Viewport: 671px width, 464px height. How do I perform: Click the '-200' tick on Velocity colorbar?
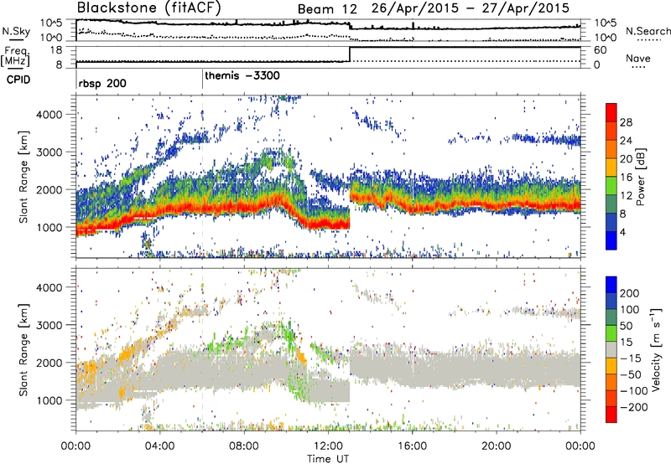pyautogui.click(x=633, y=407)
